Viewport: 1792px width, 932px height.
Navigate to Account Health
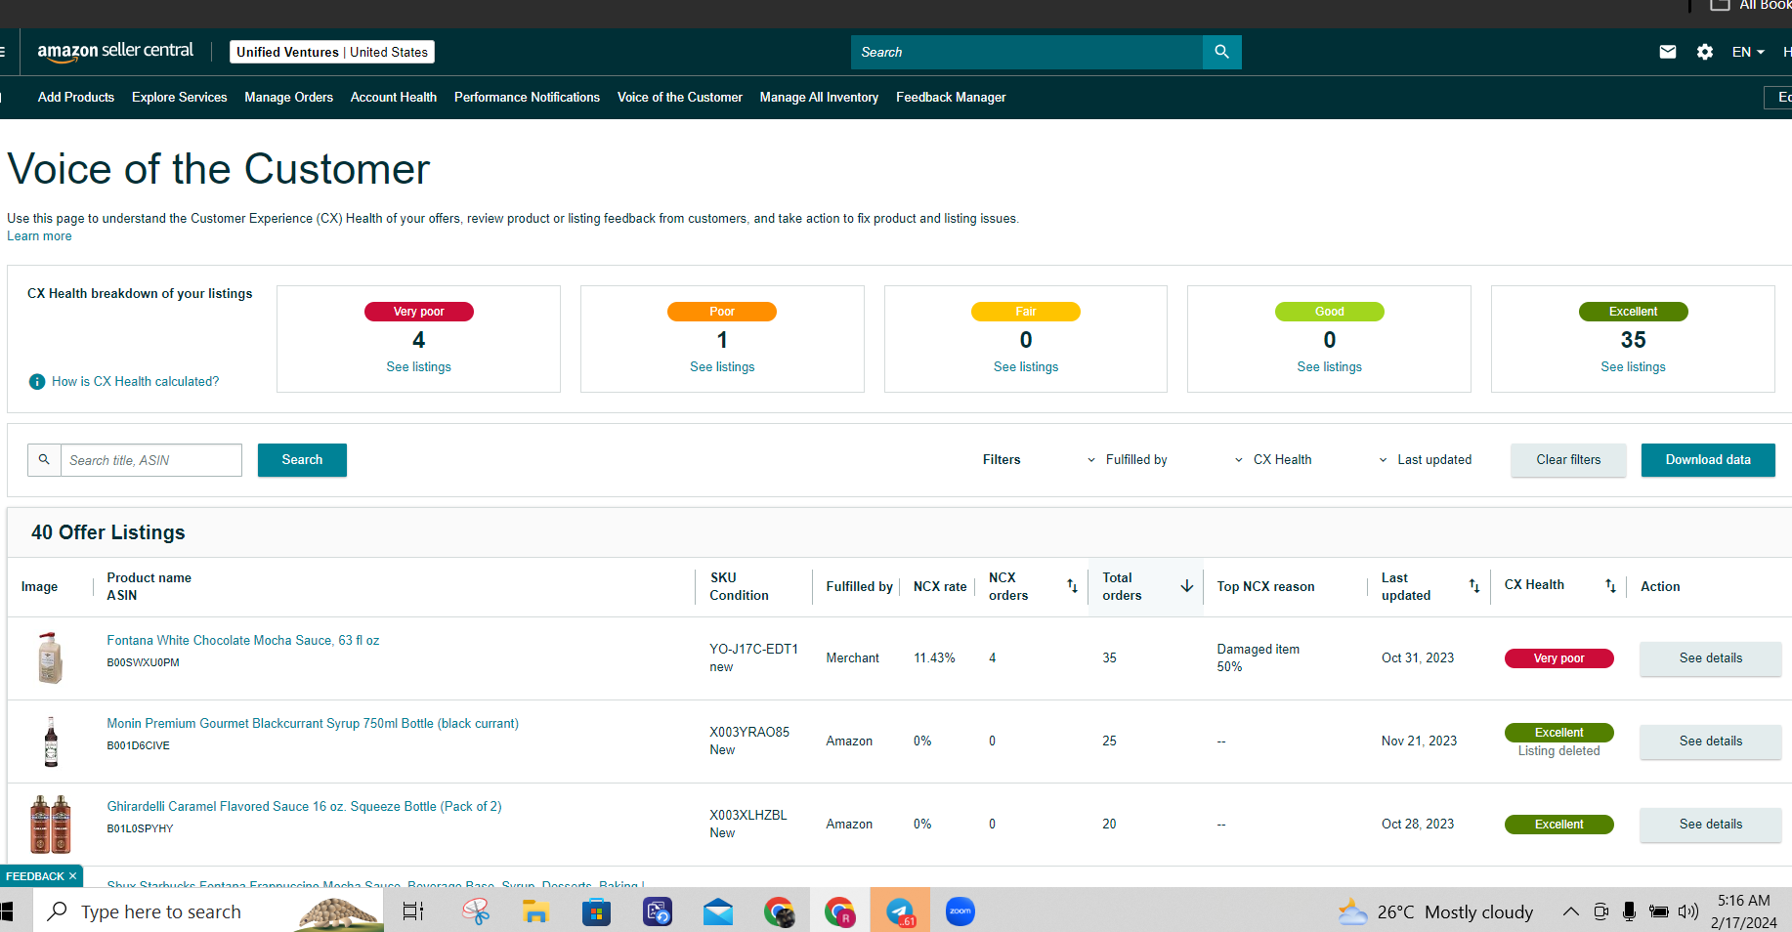[x=394, y=97]
